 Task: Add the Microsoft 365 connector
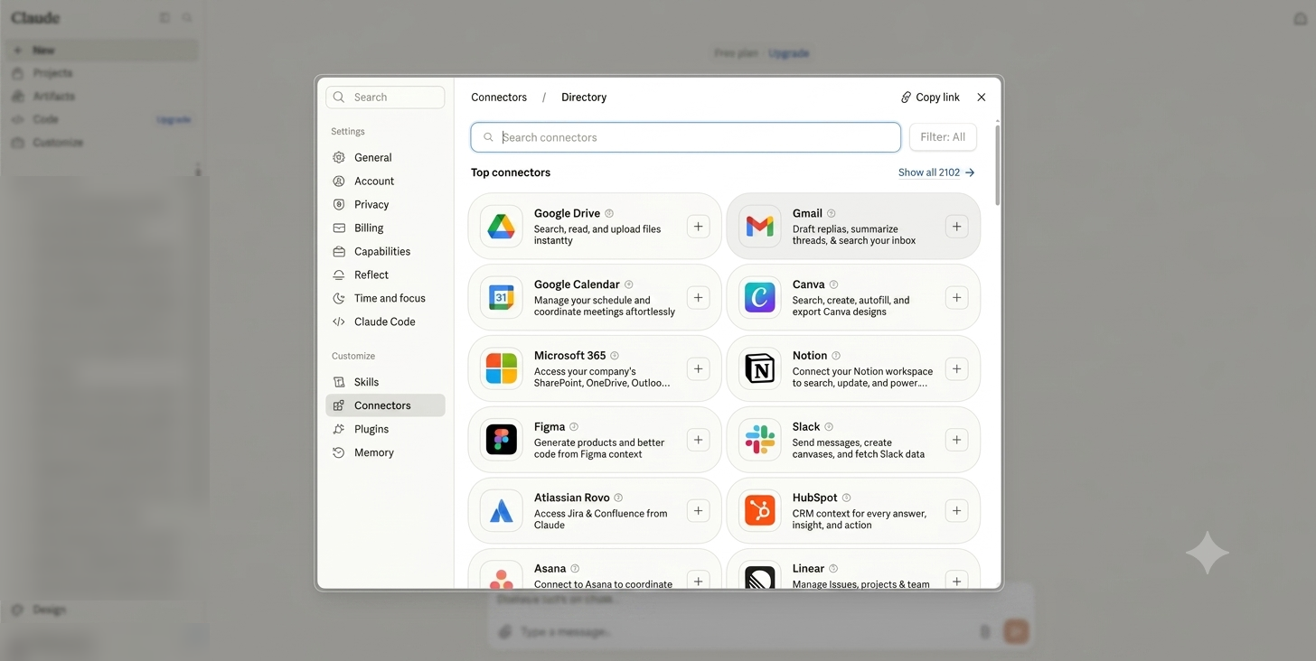[x=698, y=368]
